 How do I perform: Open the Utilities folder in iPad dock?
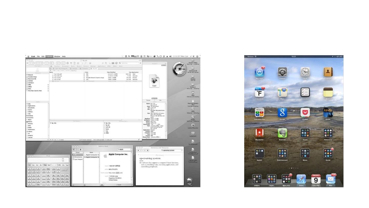257,179
